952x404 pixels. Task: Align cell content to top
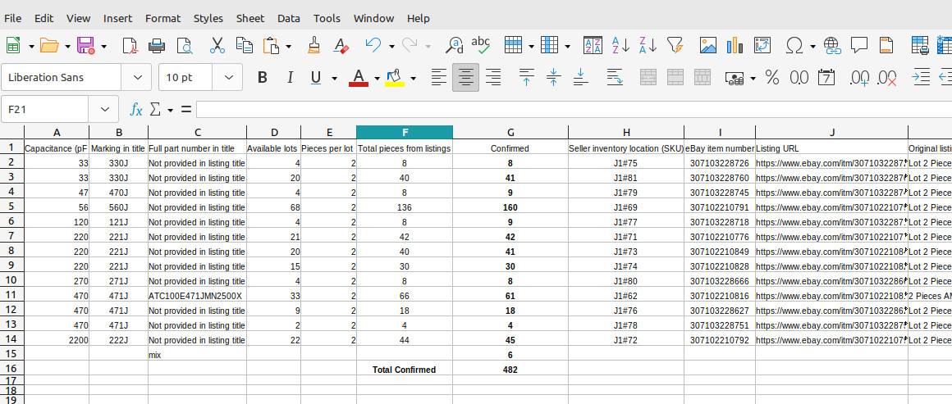(x=526, y=78)
